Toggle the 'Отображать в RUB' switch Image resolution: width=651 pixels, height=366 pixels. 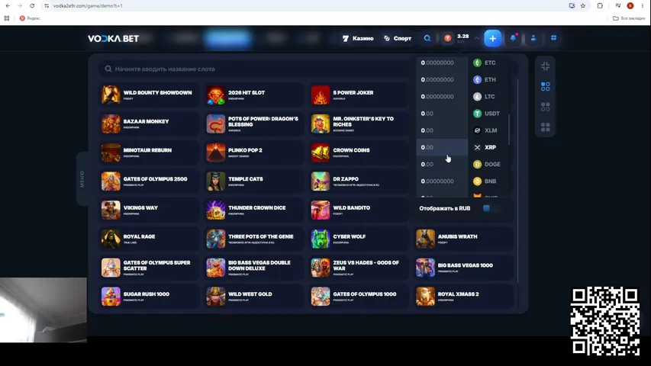pos(491,208)
